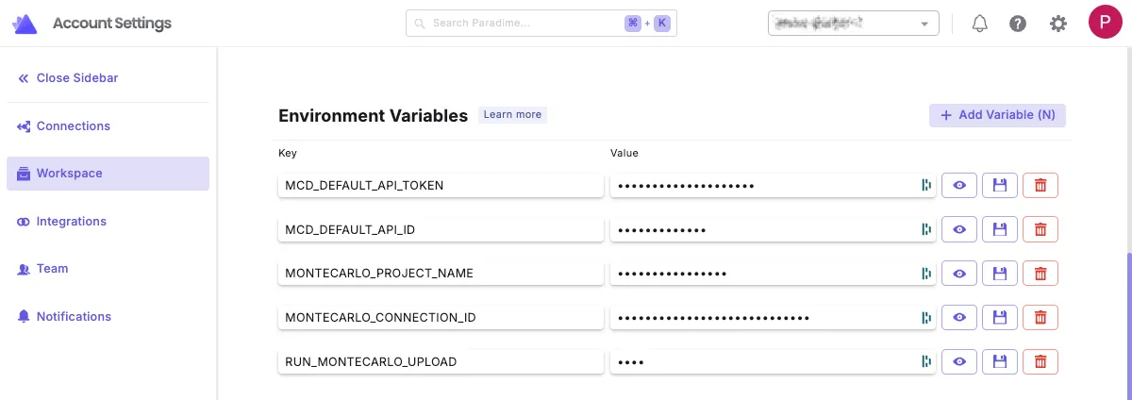Screen dimensions: 1132x400
Task: Click Add Variable (N) button
Action: coord(997,115)
